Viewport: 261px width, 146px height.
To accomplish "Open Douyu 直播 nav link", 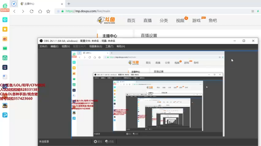I will [x=147, y=20].
